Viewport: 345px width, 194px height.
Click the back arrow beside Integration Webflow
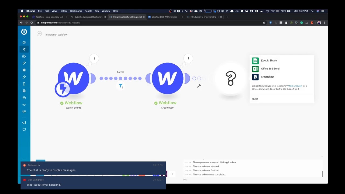39,34
